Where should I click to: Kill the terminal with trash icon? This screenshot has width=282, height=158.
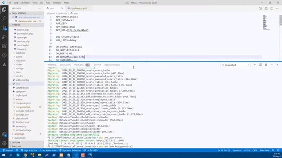click(266, 65)
